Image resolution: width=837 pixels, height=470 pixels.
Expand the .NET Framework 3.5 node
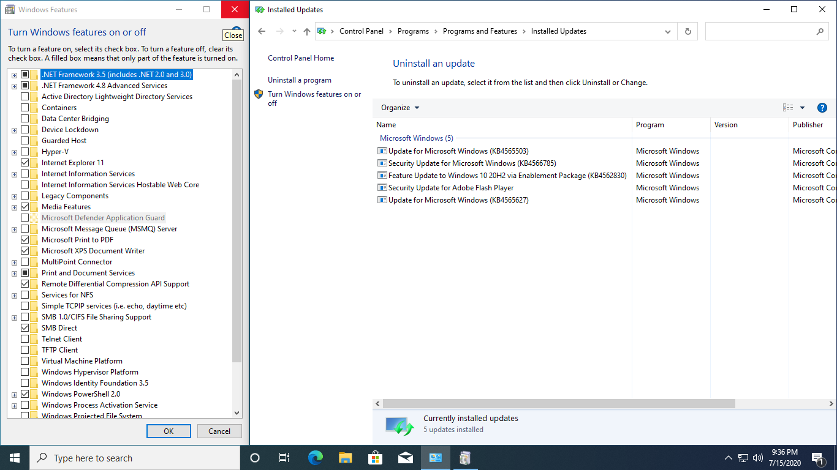14,75
